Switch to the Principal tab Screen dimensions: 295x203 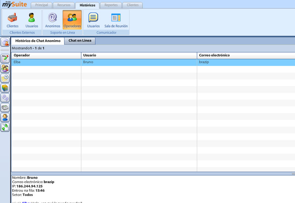click(x=41, y=5)
